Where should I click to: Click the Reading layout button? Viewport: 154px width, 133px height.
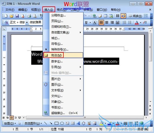[x=135, y=16]
